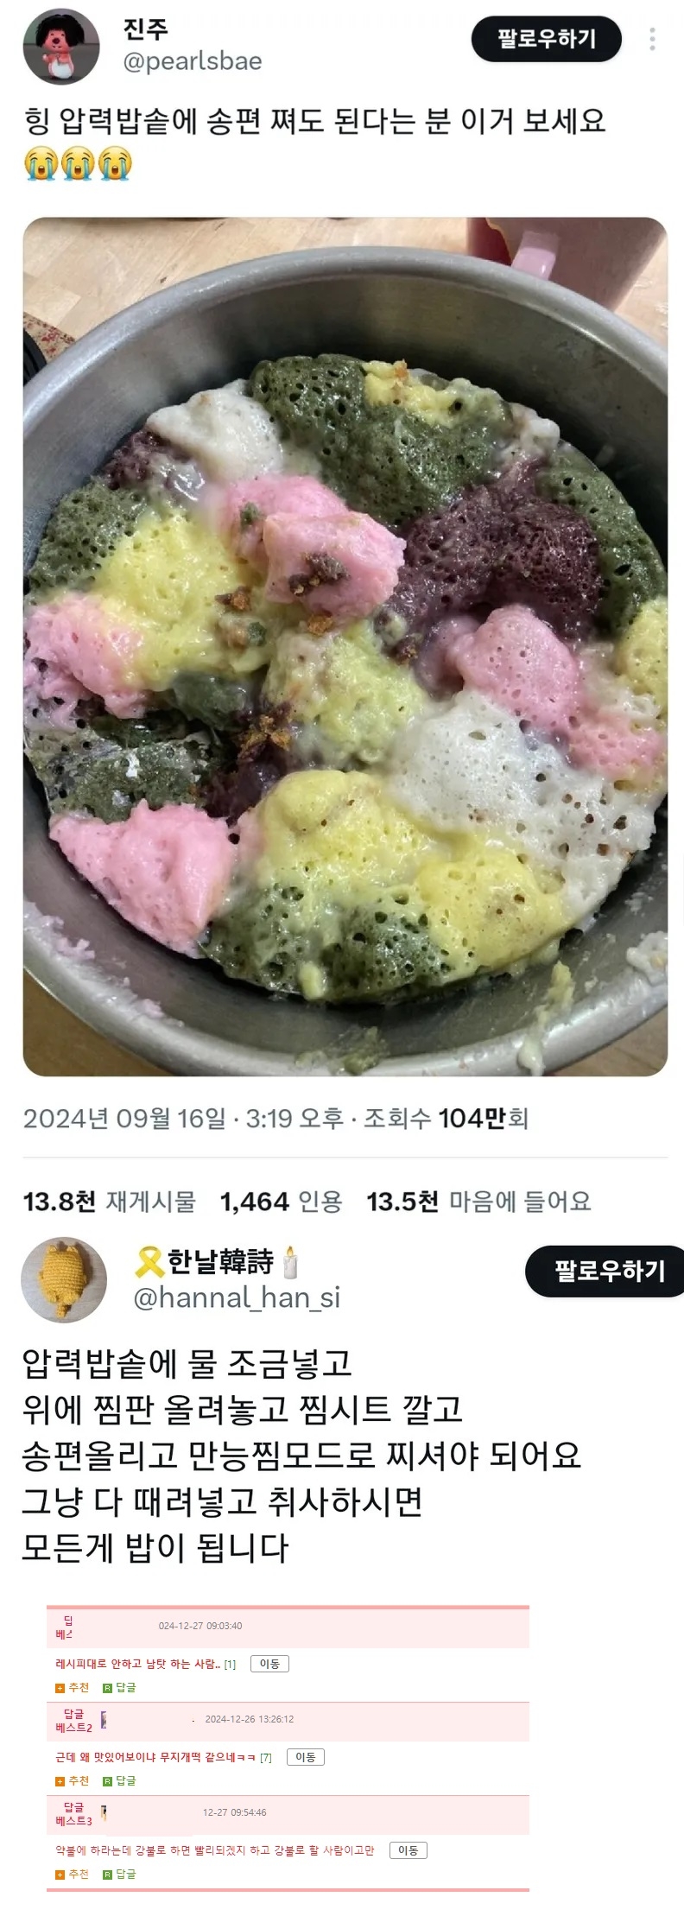Open 한날韓詩's knitted avatar
The height and width of the screenshot is (1916, 684).
click(64, 1280)
